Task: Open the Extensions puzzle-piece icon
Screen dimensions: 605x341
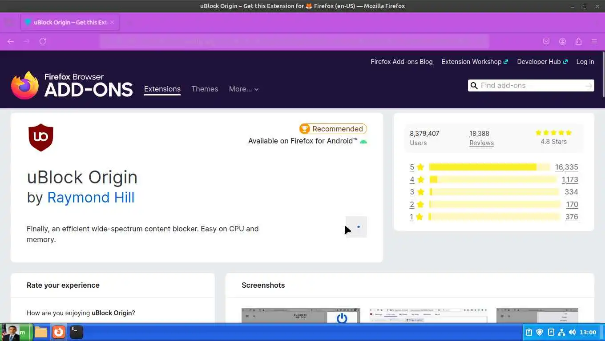Action: tap(578, 41)
